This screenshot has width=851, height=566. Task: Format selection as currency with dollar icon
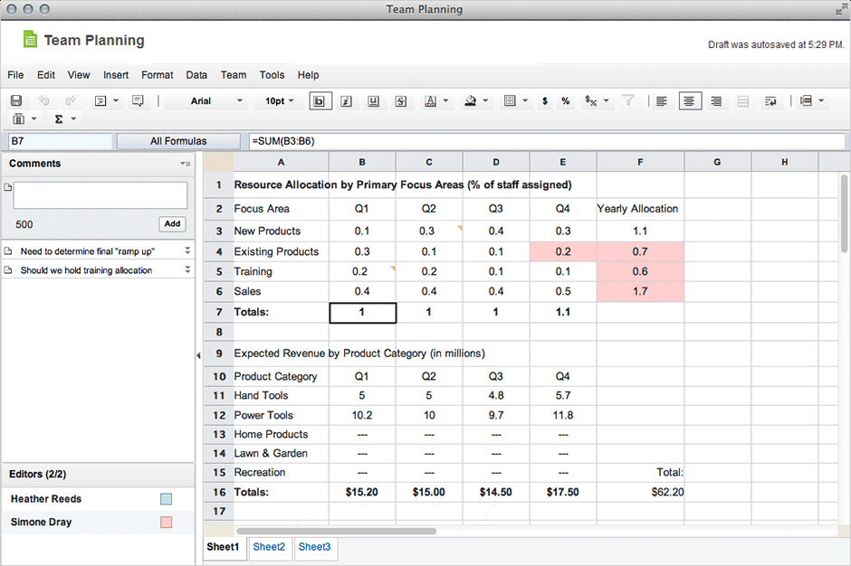point(544,101)
